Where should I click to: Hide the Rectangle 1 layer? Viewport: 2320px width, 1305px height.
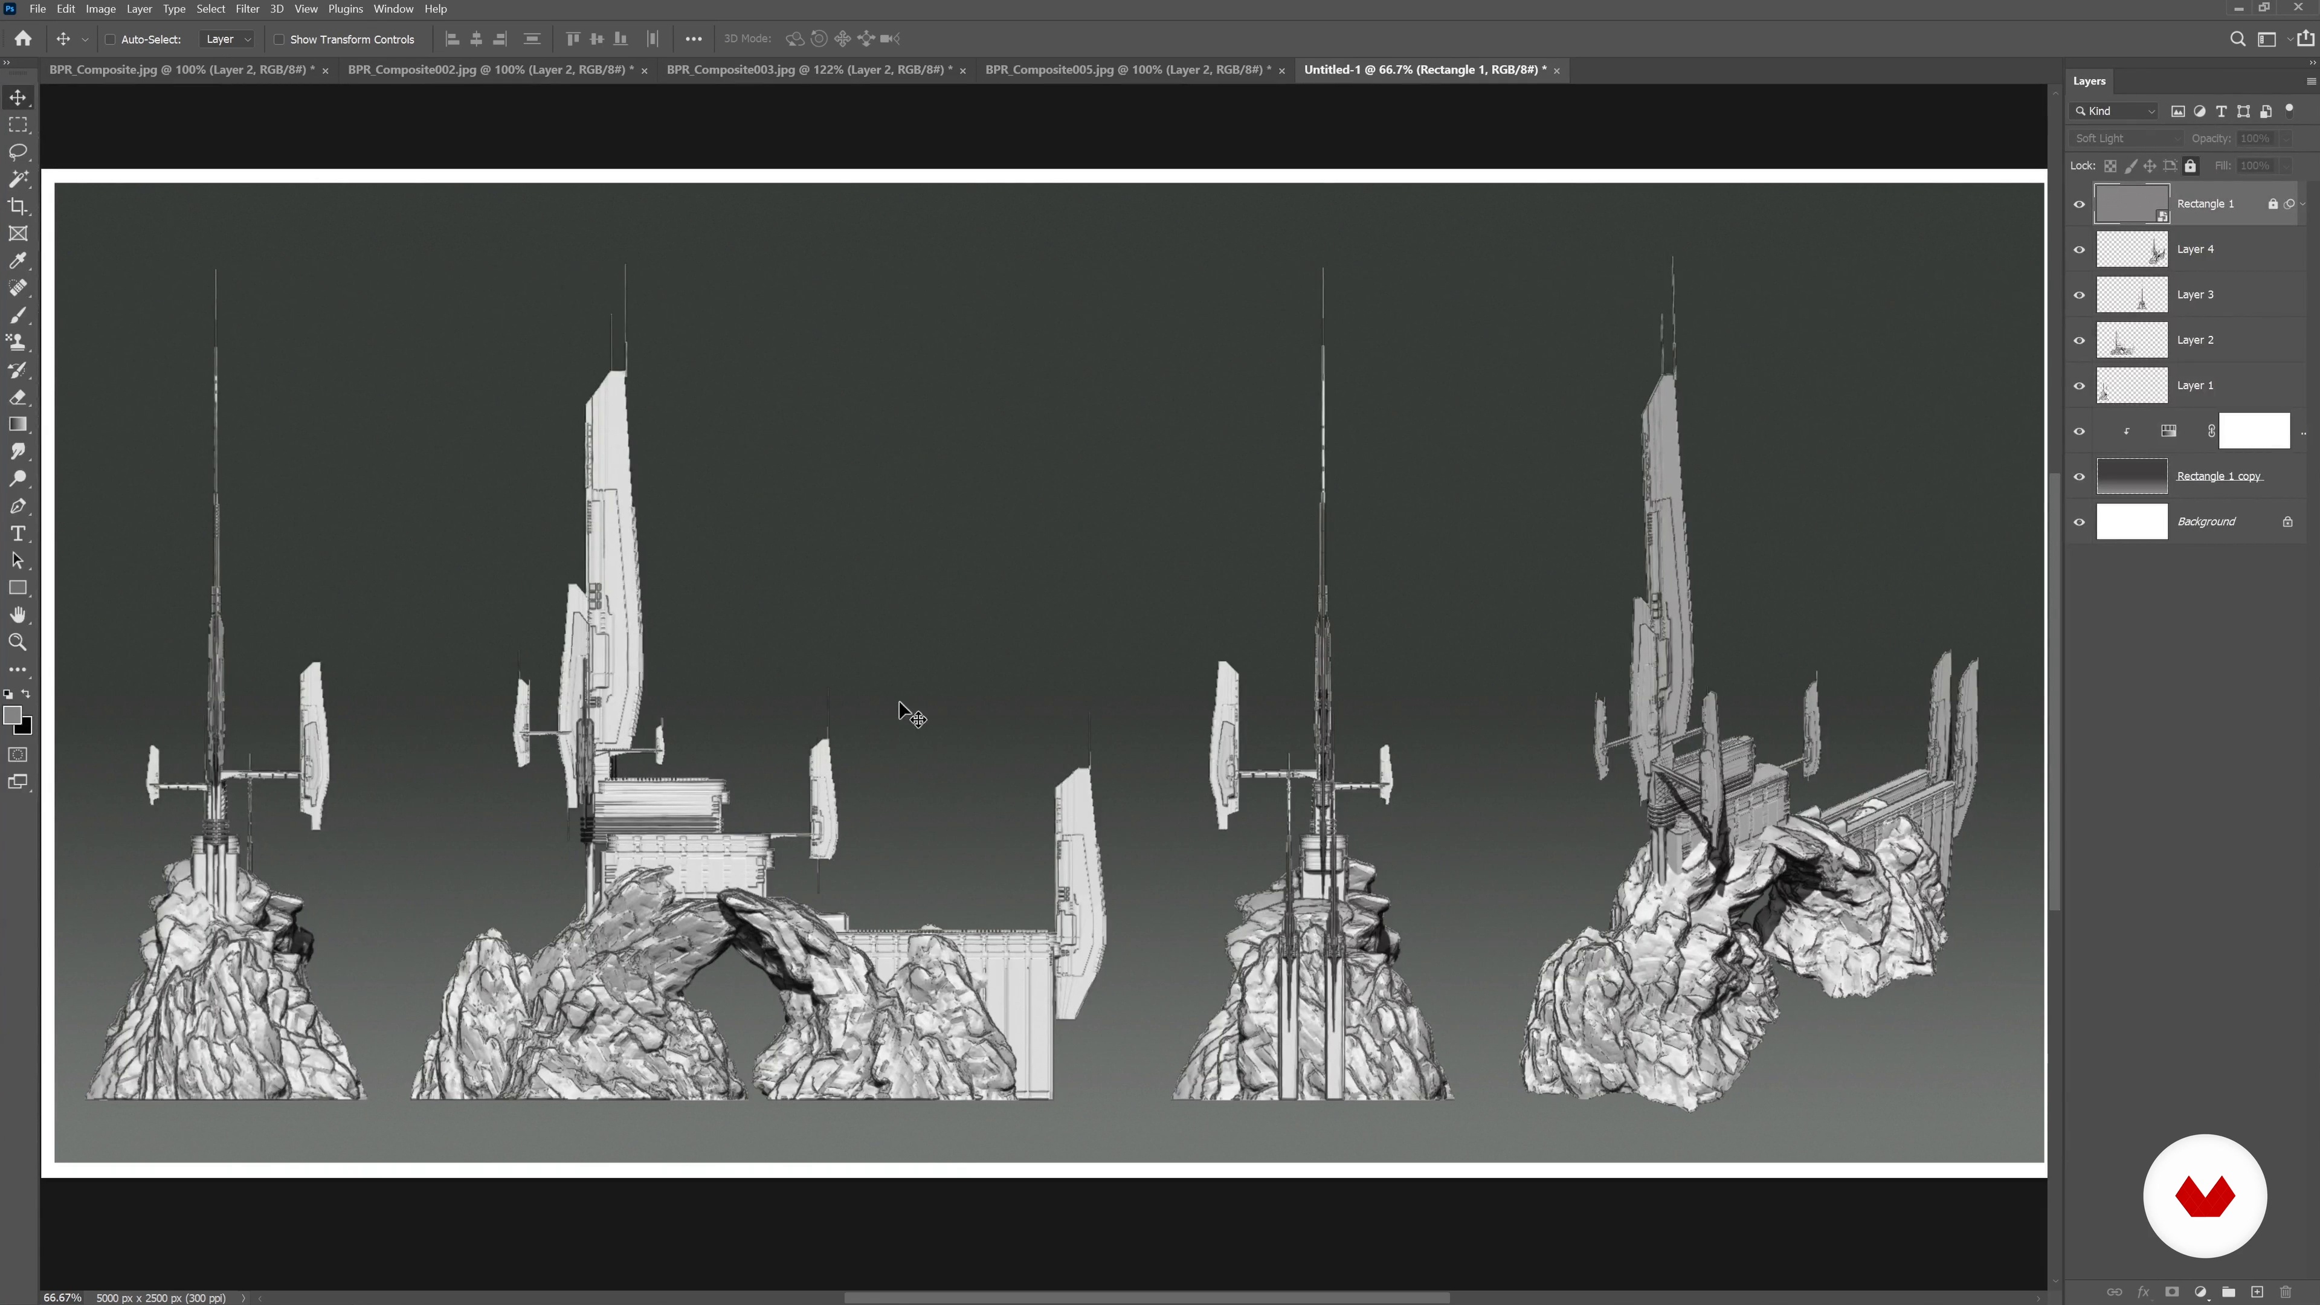(2080, 204)
